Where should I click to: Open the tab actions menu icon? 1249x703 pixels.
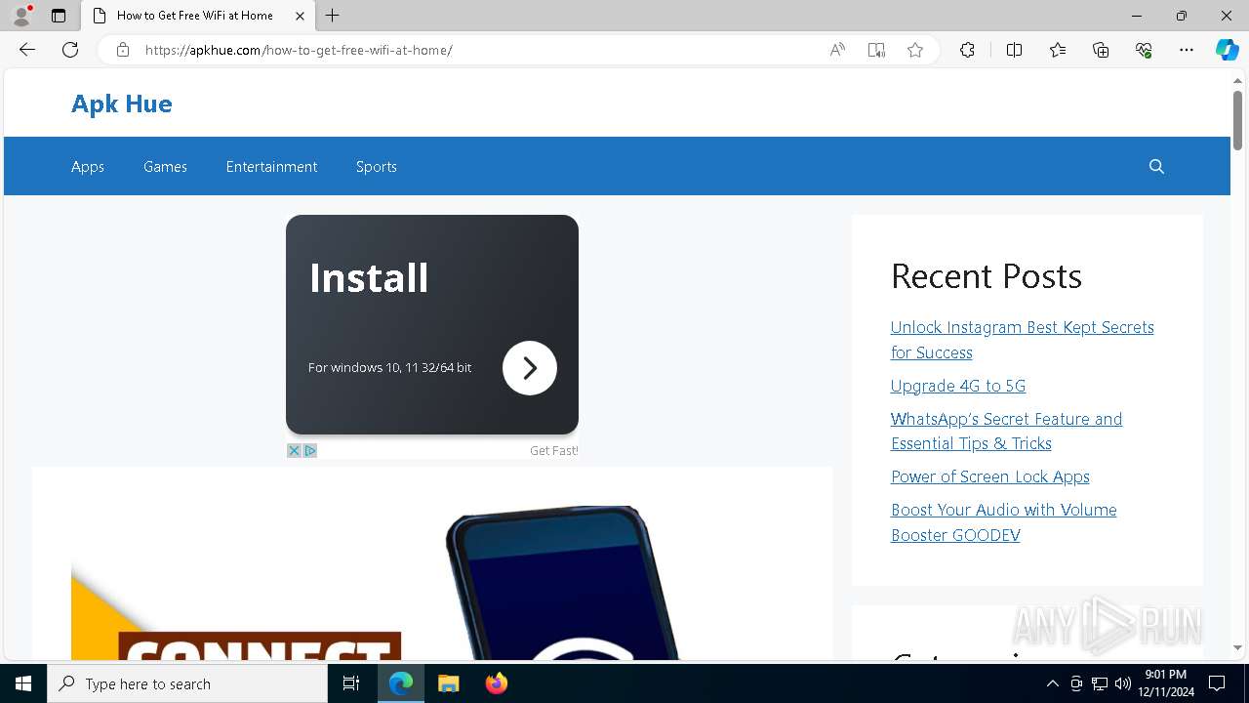(59, 16)
